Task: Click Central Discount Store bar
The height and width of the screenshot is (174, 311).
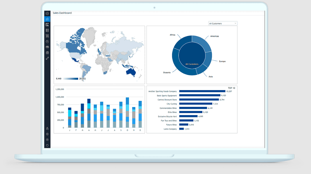Action: 199,100
